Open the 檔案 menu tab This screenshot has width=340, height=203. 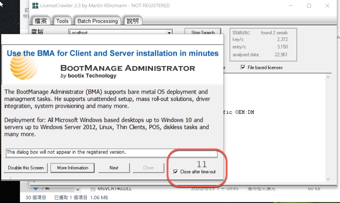click(x=41, y=21)
